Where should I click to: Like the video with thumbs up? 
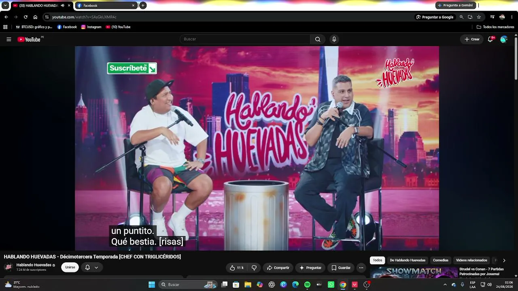pos(237,268)
